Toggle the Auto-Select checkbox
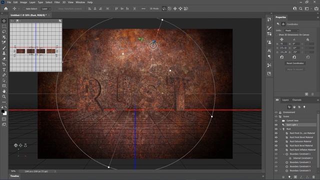The width and height of the screenshot is (320, 180). (24, 9)
